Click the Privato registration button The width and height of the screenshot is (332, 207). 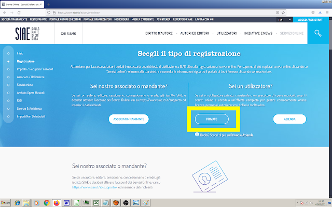pyautogui.click(x=212, y=119)
